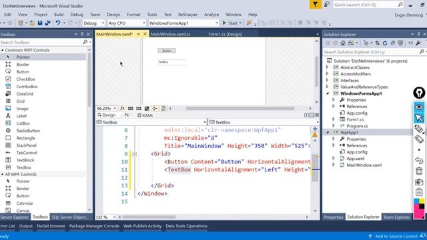Collapse the Grid element in code editor
Image resolution: width=427 pixels, height=240 pixels.
134,154
